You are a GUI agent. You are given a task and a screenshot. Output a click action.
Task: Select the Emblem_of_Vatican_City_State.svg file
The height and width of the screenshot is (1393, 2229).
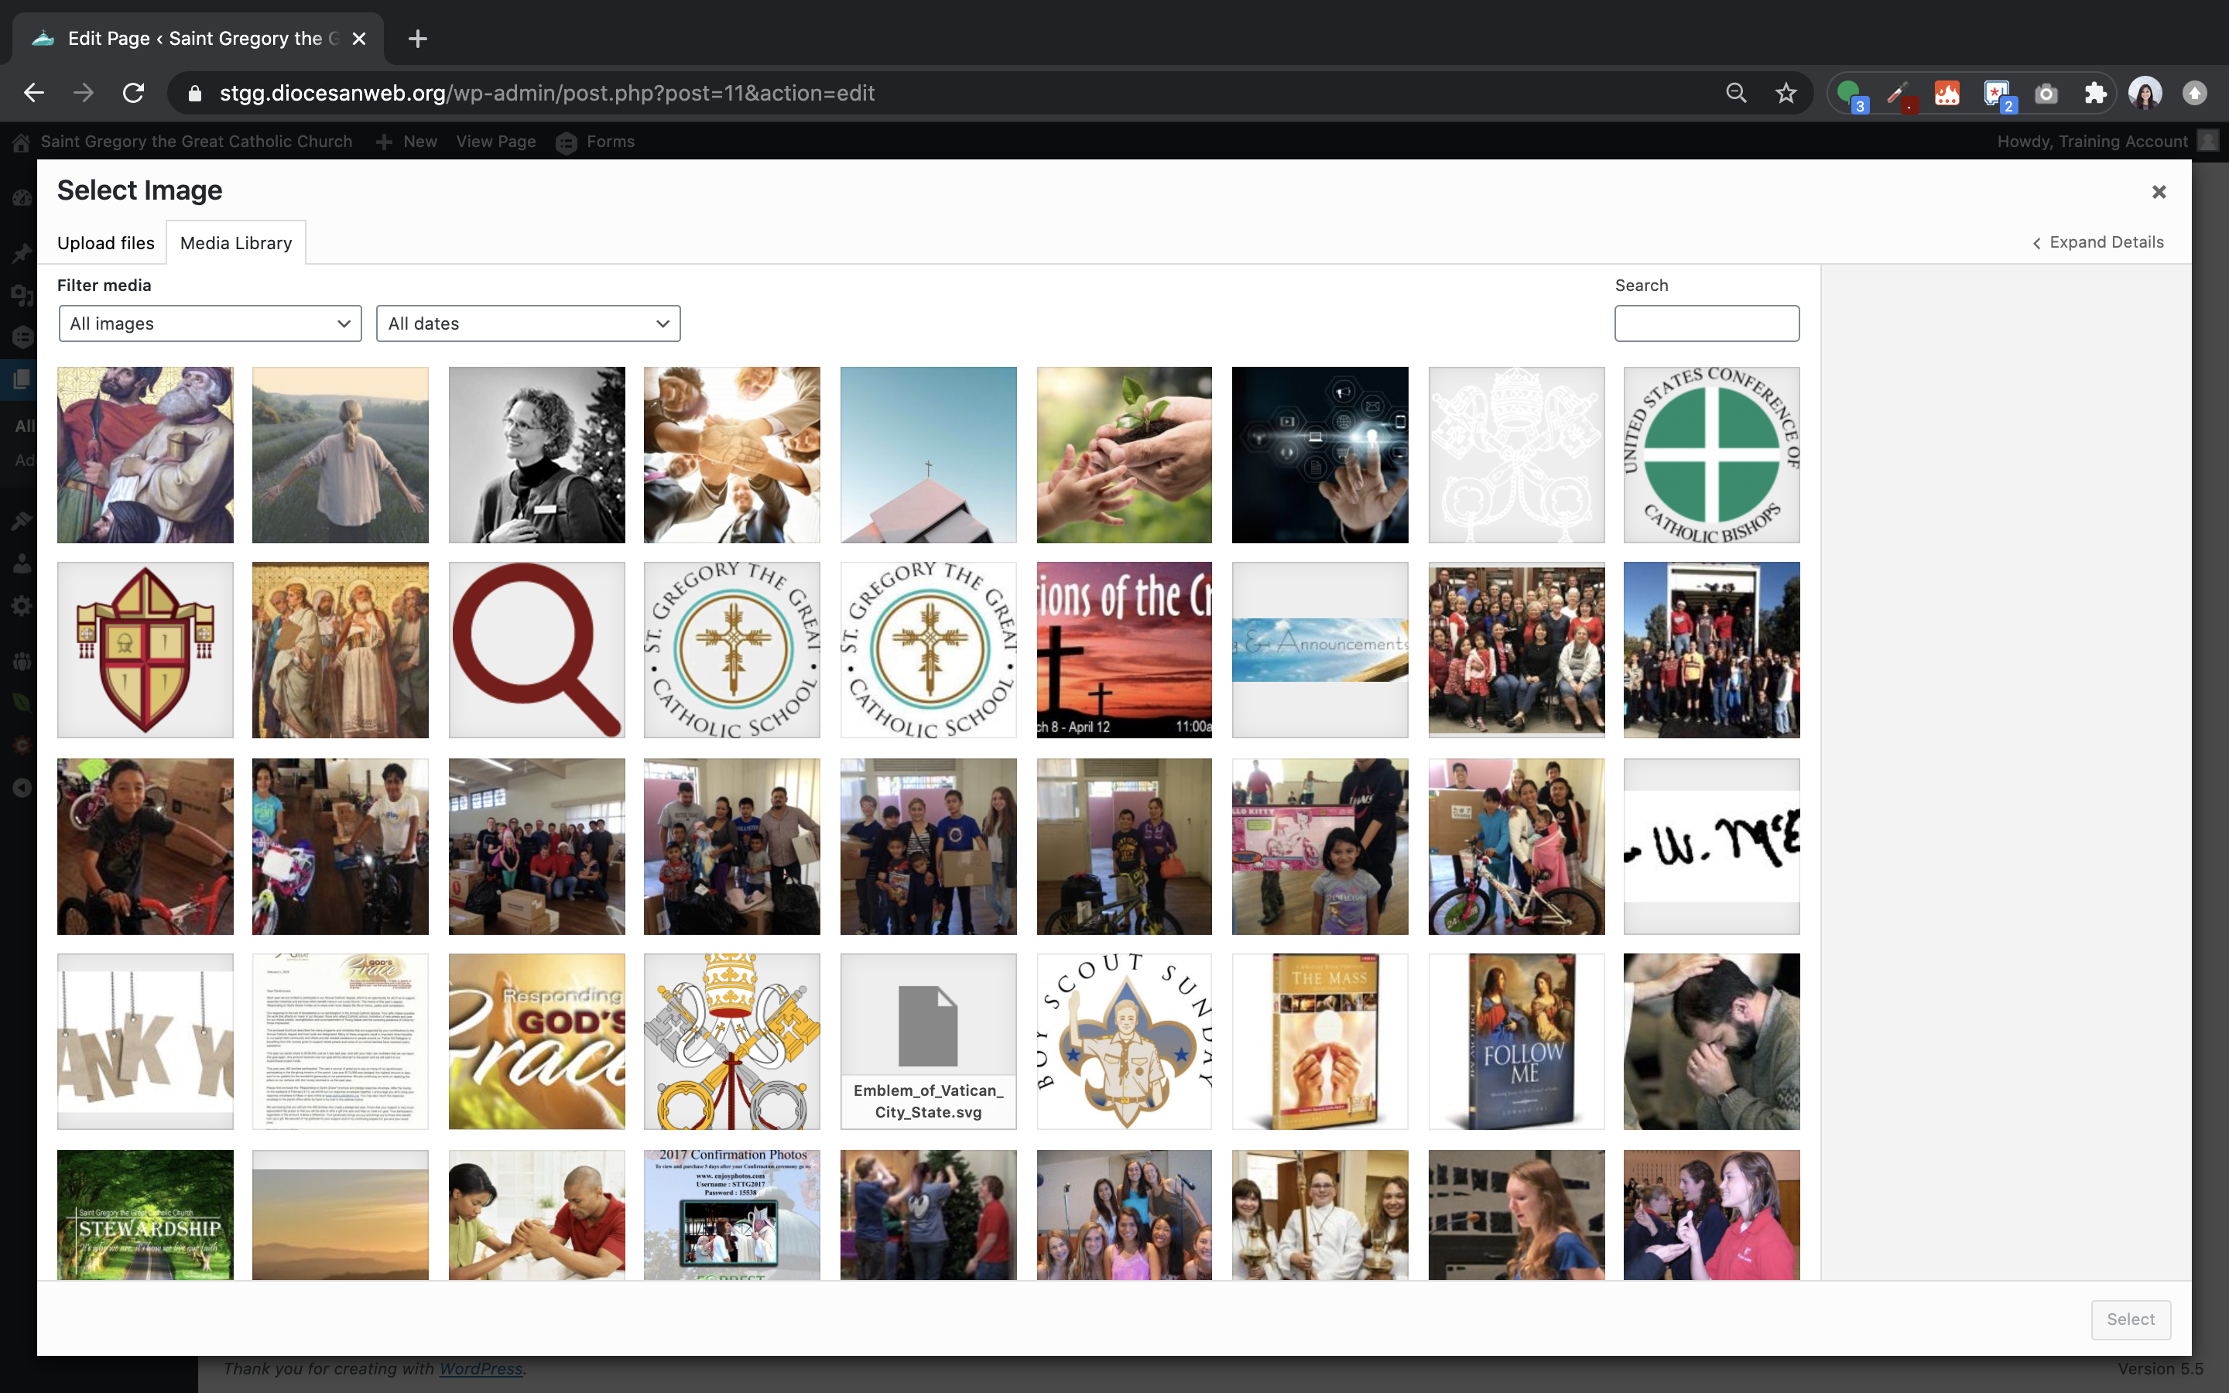pyautogui.click(x=927, y=1041)
